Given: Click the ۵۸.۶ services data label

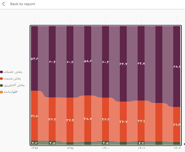Looking at the screenshot, I should point(88,61).
